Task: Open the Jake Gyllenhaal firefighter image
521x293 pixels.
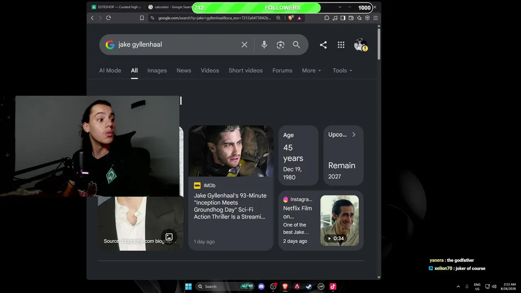Action: click(x=231, y=151)
